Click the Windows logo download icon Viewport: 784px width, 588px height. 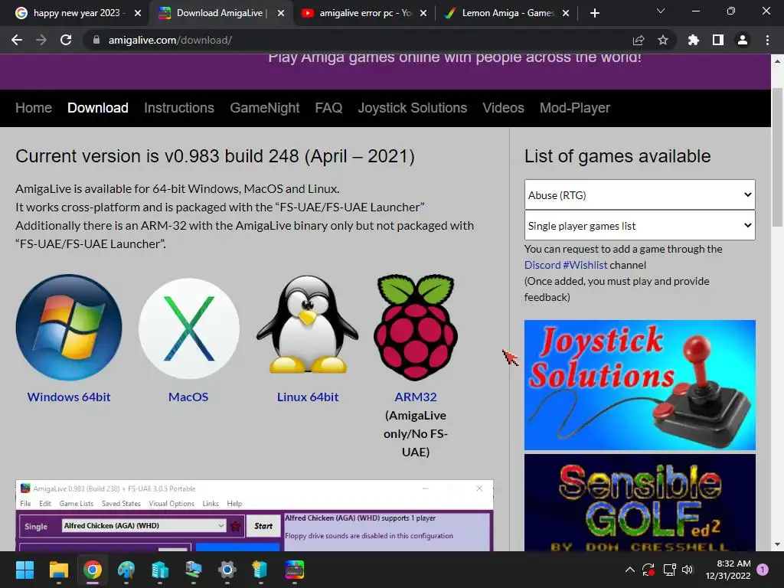(69, 327)
